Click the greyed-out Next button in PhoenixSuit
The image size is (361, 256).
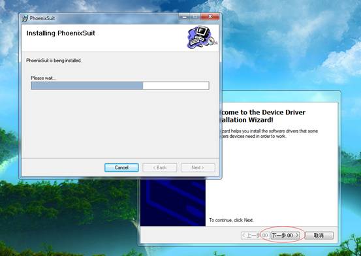point(198,168)
